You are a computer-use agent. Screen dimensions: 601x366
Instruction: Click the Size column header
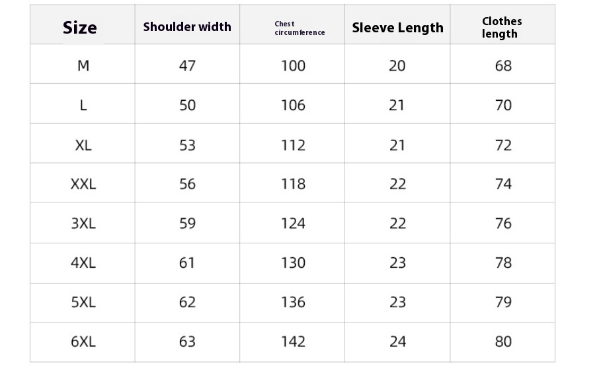(x=80, y=28)
